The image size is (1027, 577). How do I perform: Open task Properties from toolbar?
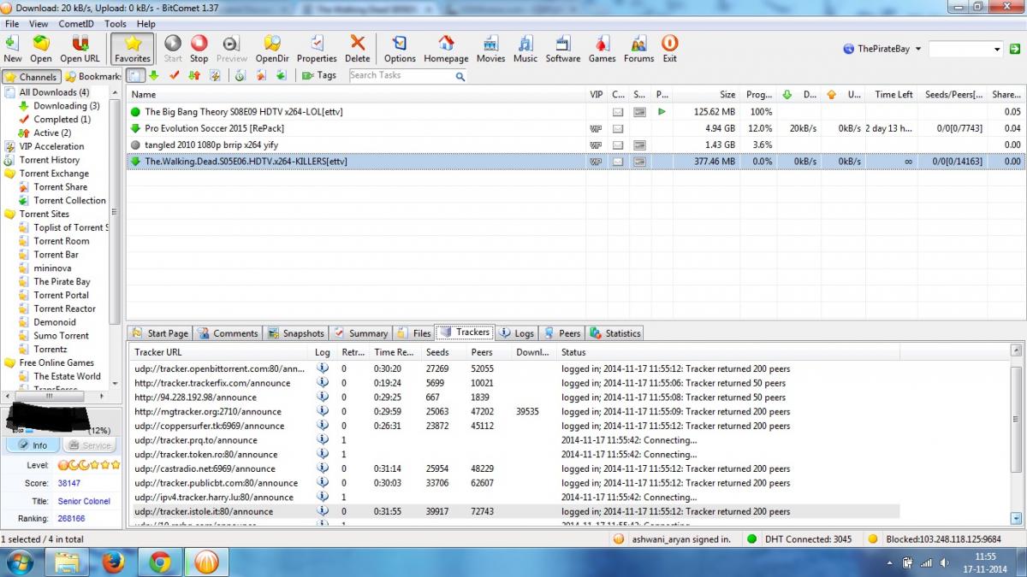click(x=317, y=49)
